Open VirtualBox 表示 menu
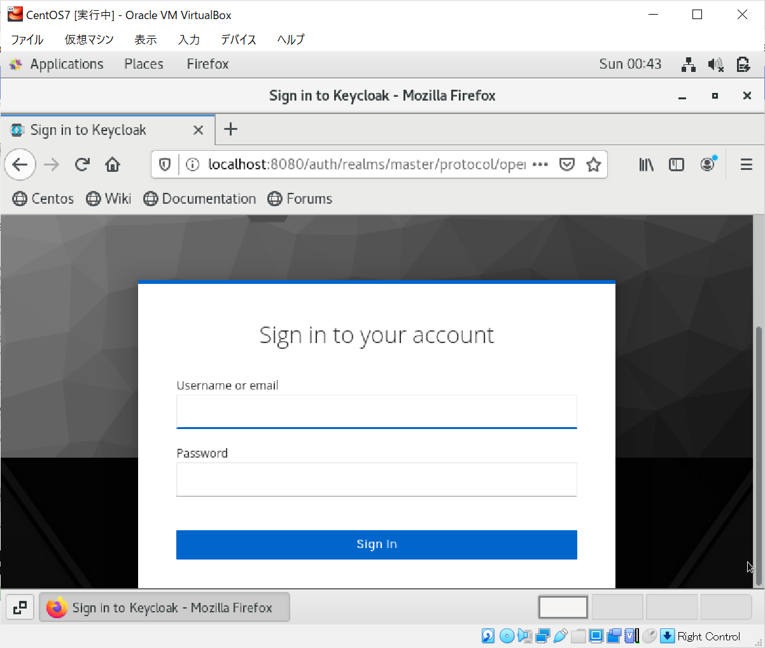Screen dimensions: 765x648 click(x=146, y=39)
